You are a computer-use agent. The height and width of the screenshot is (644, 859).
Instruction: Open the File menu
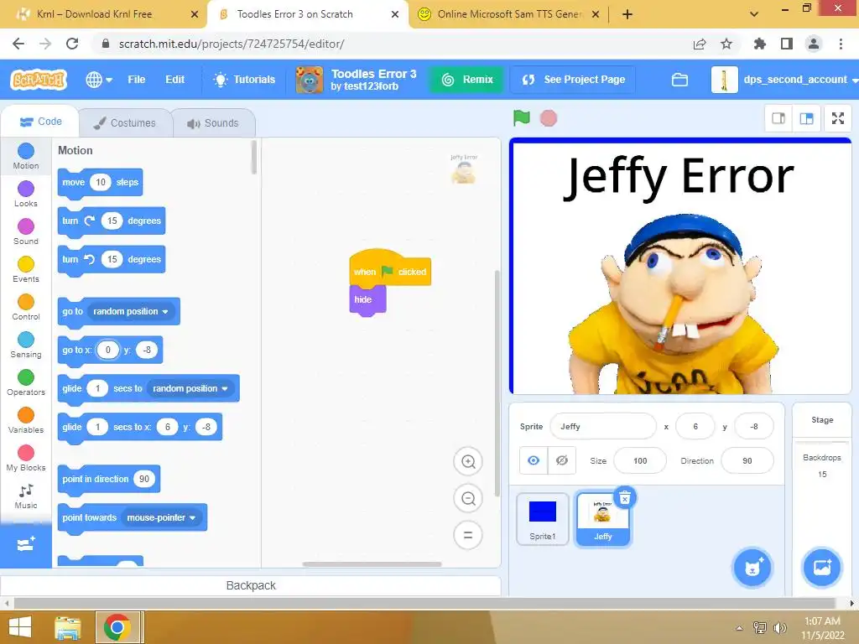(137, 80)
